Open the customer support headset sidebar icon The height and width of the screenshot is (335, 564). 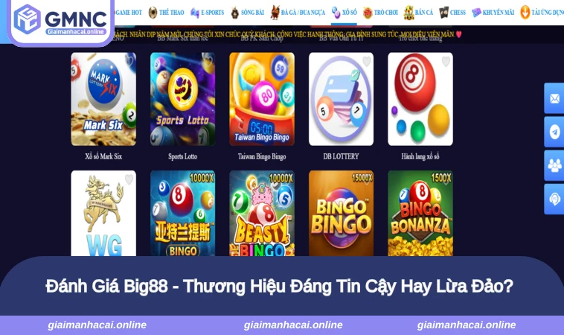554,199
